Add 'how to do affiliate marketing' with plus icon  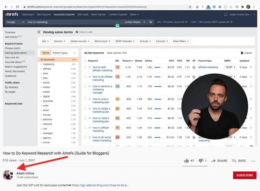(x=90, y=77)
